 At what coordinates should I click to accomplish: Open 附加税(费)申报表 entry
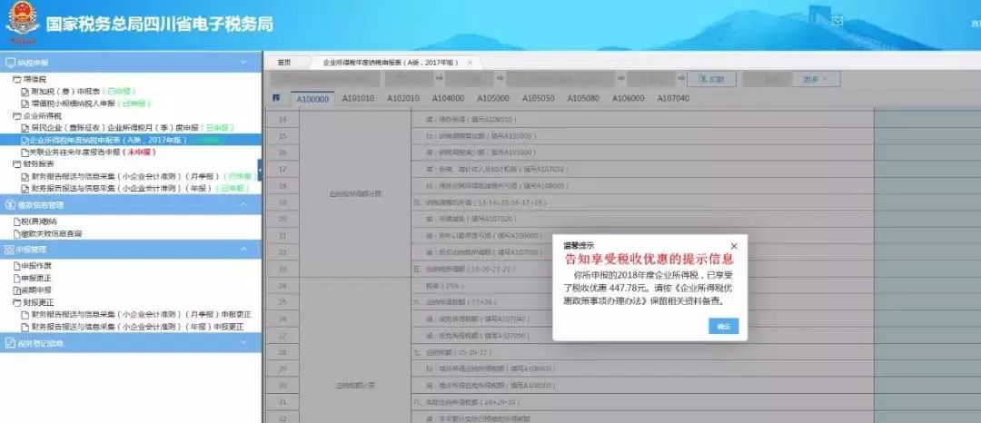(66, 91)
